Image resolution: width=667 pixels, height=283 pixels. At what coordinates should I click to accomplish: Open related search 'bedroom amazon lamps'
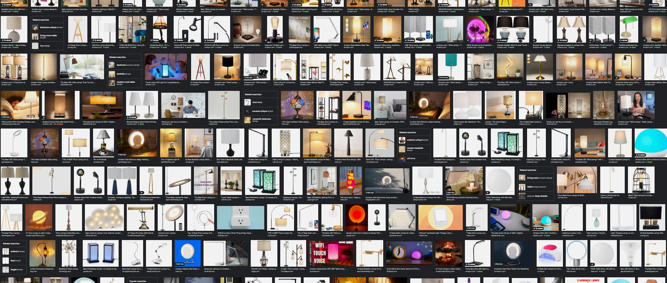[x=125, y=65]
